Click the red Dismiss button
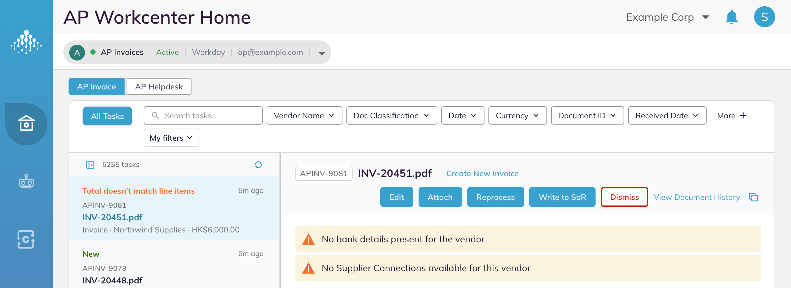Image resolution: width=791 pixels, height=288 pixels. coord(625,197)
